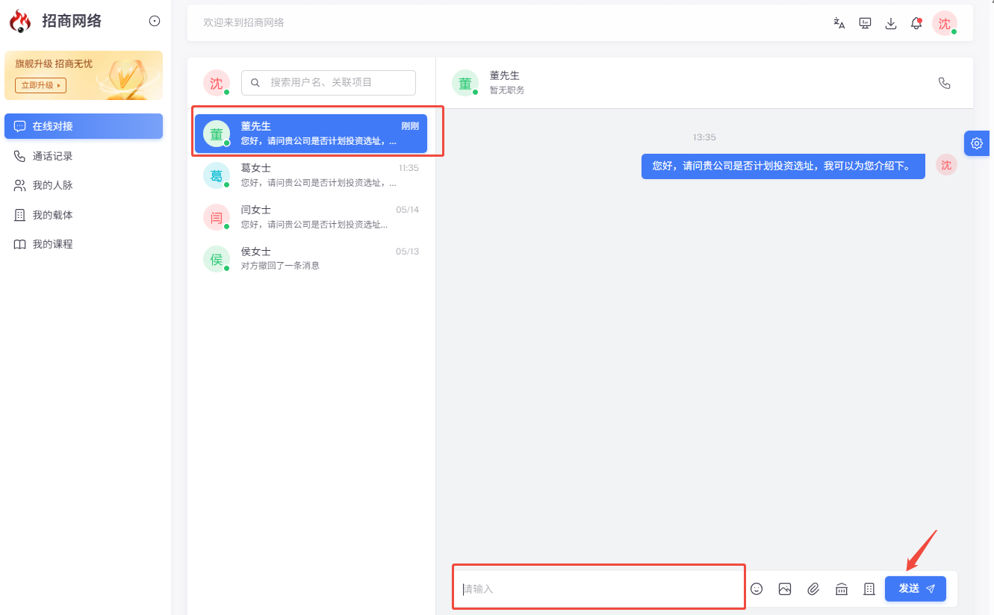Image resolution: width=994 pixels, height=615 pixels.
Task: Click the 欢迎来到招商网络 header text
Action: pos(243,23)
